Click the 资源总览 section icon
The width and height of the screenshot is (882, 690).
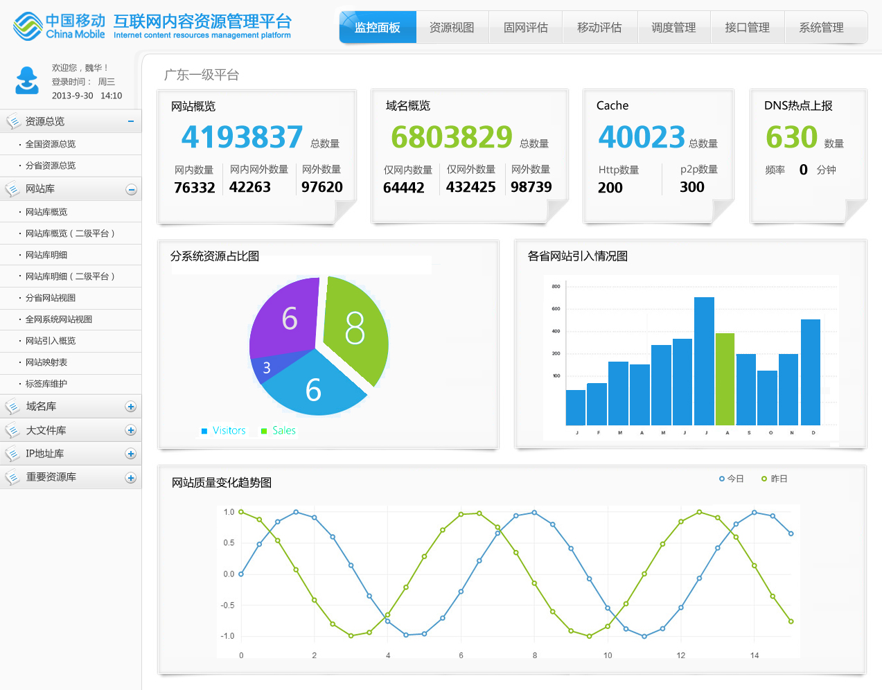(12, 122)
